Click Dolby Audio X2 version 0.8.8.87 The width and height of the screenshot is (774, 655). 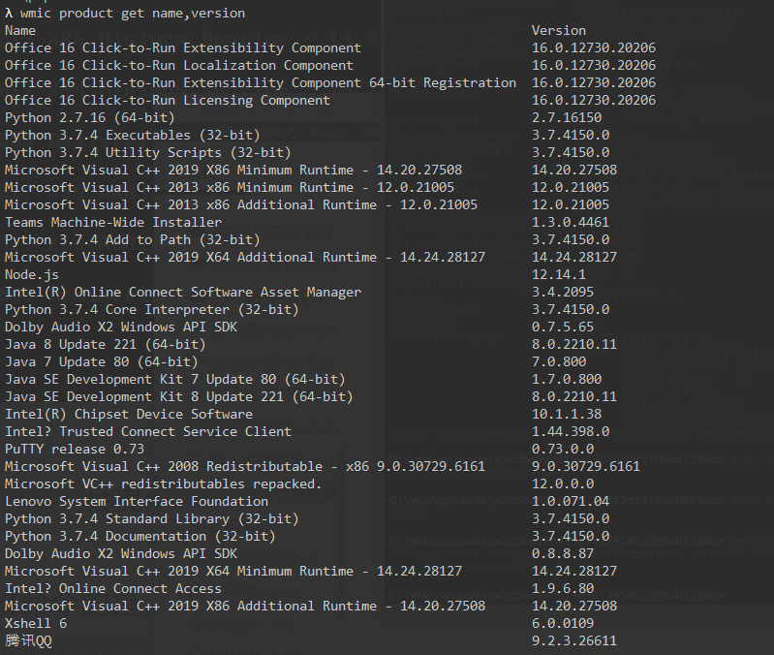(563, 554)
